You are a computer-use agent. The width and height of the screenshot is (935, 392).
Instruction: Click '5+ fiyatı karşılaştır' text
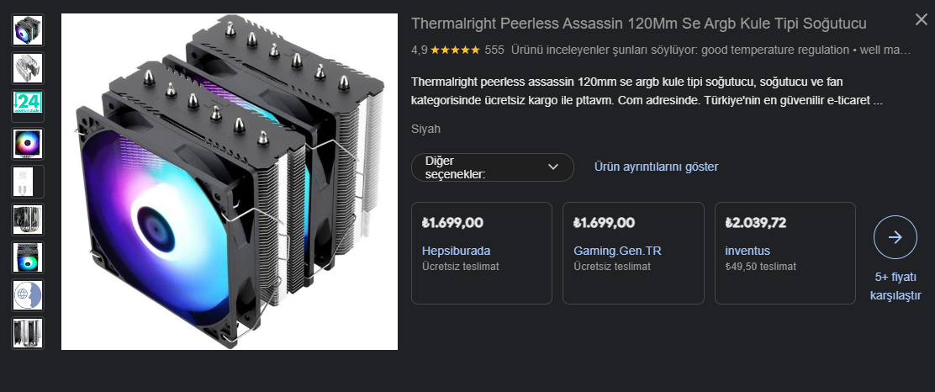(x=895, y=286)
